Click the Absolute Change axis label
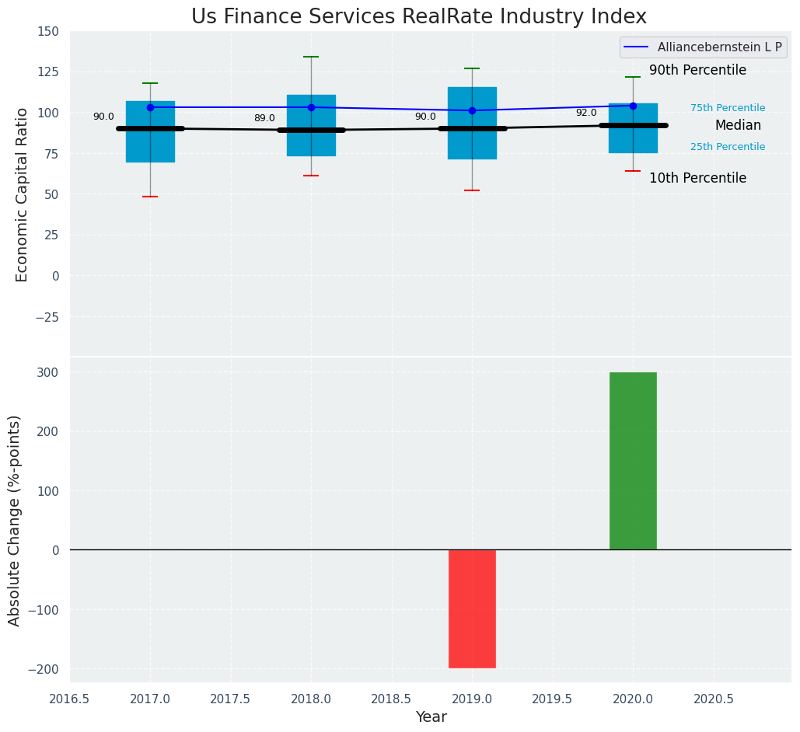The image size is (800, 732). point(15,520)
